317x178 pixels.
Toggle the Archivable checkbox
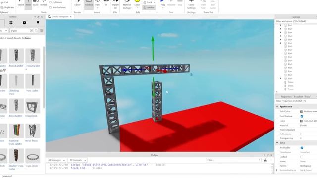302,148
